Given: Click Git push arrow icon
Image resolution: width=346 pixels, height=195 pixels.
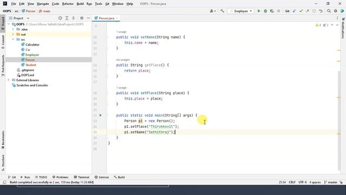Looking at the screenshot, I should click(308, 11).
